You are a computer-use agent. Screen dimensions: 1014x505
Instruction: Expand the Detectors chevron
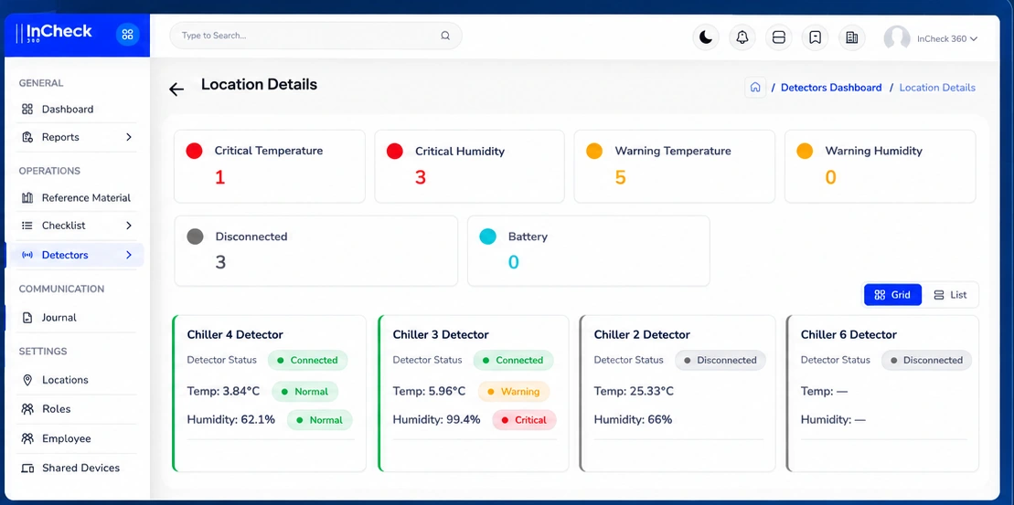click(x=129, y=255)
